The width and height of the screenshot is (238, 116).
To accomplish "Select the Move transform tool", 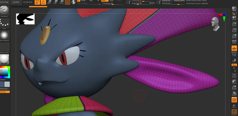I will (x=49, y=2).
